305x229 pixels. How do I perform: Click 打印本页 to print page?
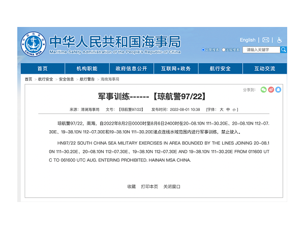tap(149, 187)
